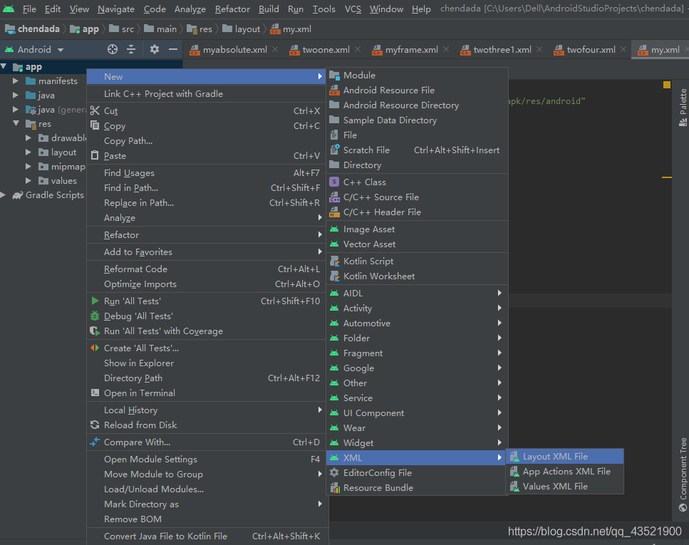Expand the Gradle Scripts node
The height and width of the screenshot is (545, 689).
(x=4, y=195)
